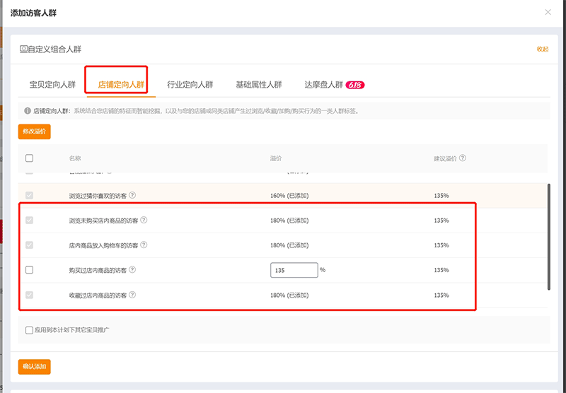
Task: Click help icon beside 收藏过店内商品的访客
Action: point(132,295)
